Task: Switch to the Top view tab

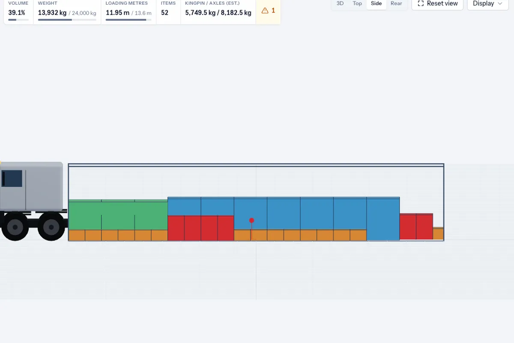Action: pyautogui.click(x=357, y=3)
